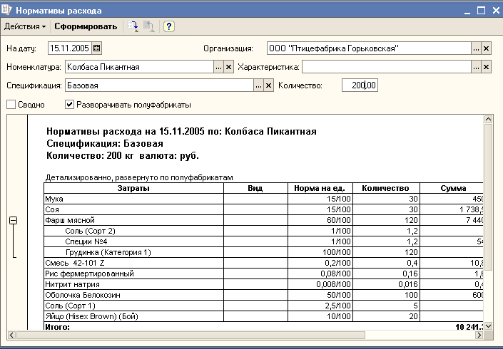Enable the Сводно checkbox

click(11, 105)
